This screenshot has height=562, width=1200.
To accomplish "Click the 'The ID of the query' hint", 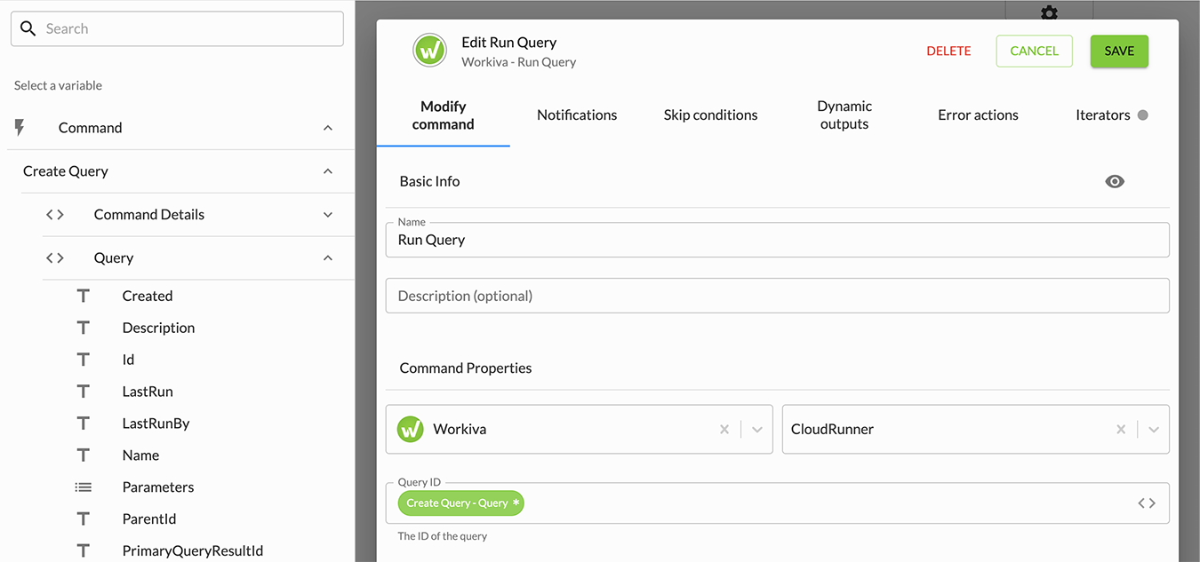I will coord(443,536).
